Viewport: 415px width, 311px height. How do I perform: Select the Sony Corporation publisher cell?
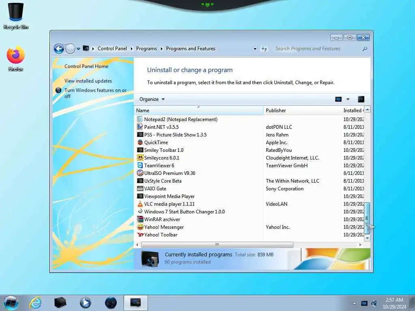pyautogui.click(x=285, y=189)
